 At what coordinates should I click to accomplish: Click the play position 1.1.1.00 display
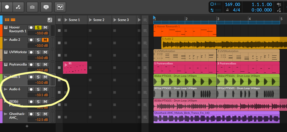tap(262, 4)
